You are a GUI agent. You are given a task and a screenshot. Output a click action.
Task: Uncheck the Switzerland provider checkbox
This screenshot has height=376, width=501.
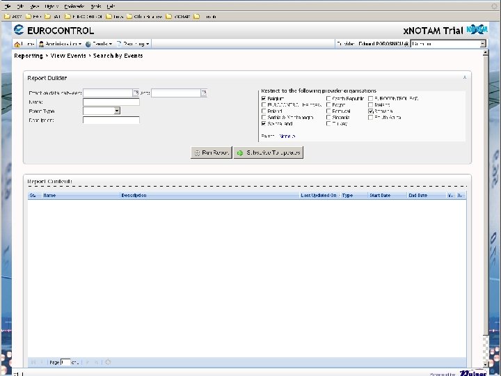click(264, 123)
